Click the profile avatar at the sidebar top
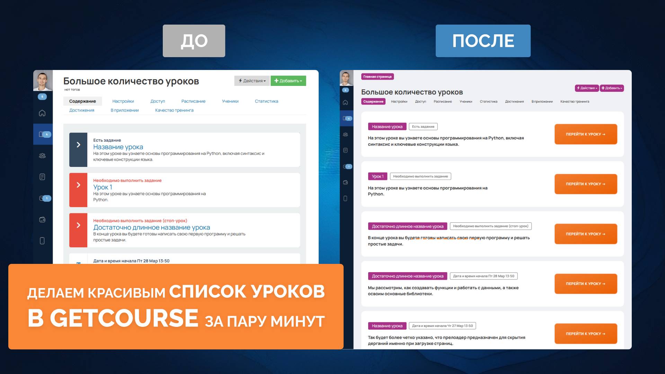665x374 pixels. [42, 80]
